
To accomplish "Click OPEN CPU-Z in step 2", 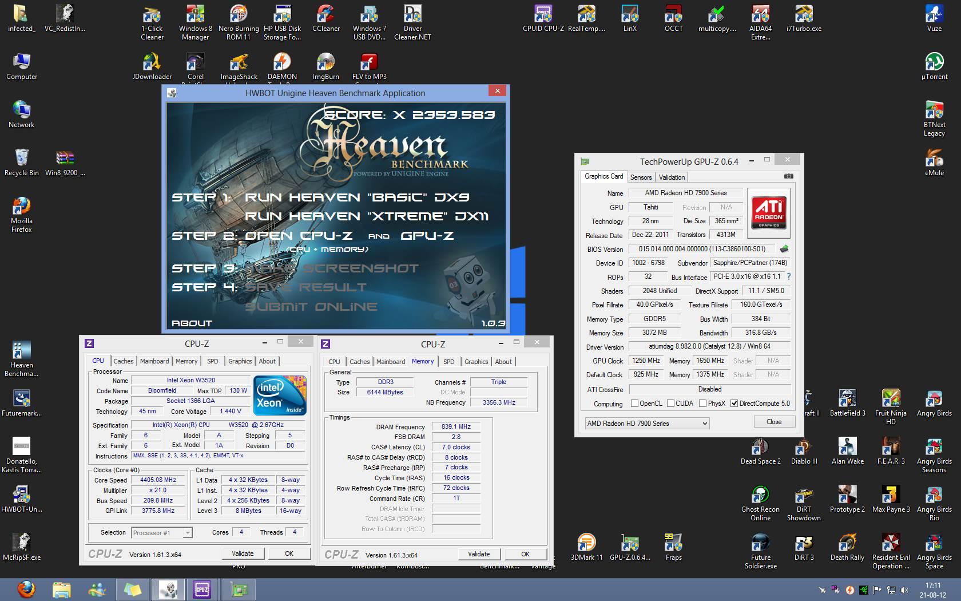I will pos(298,236).
